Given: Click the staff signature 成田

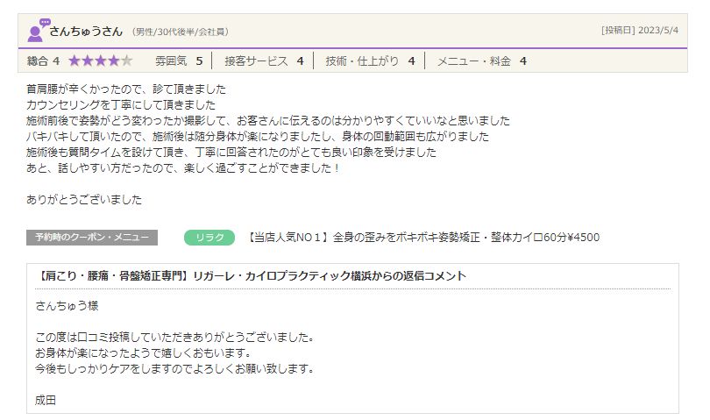Looking at the screenshot, I should coord(46,401).
